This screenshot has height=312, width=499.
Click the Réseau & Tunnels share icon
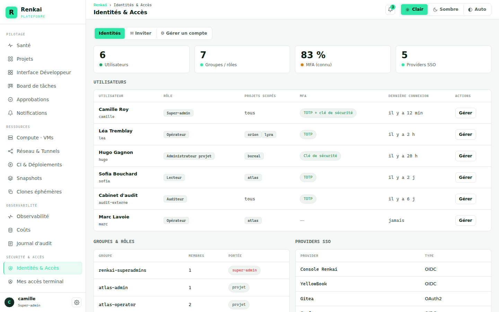click(10, 151)
